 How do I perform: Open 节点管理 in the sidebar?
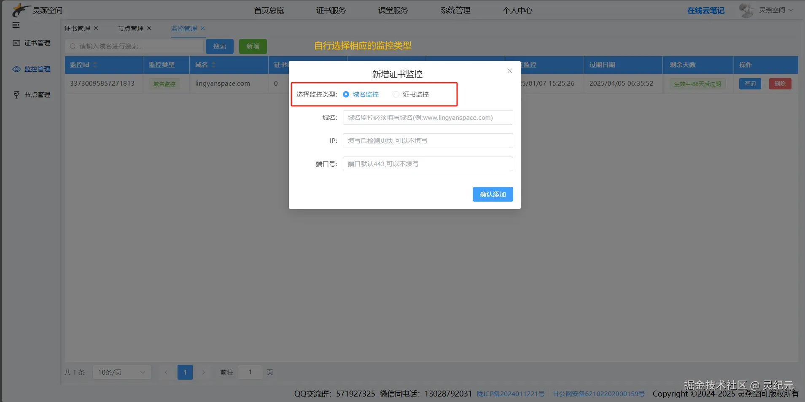coord(37,95)
